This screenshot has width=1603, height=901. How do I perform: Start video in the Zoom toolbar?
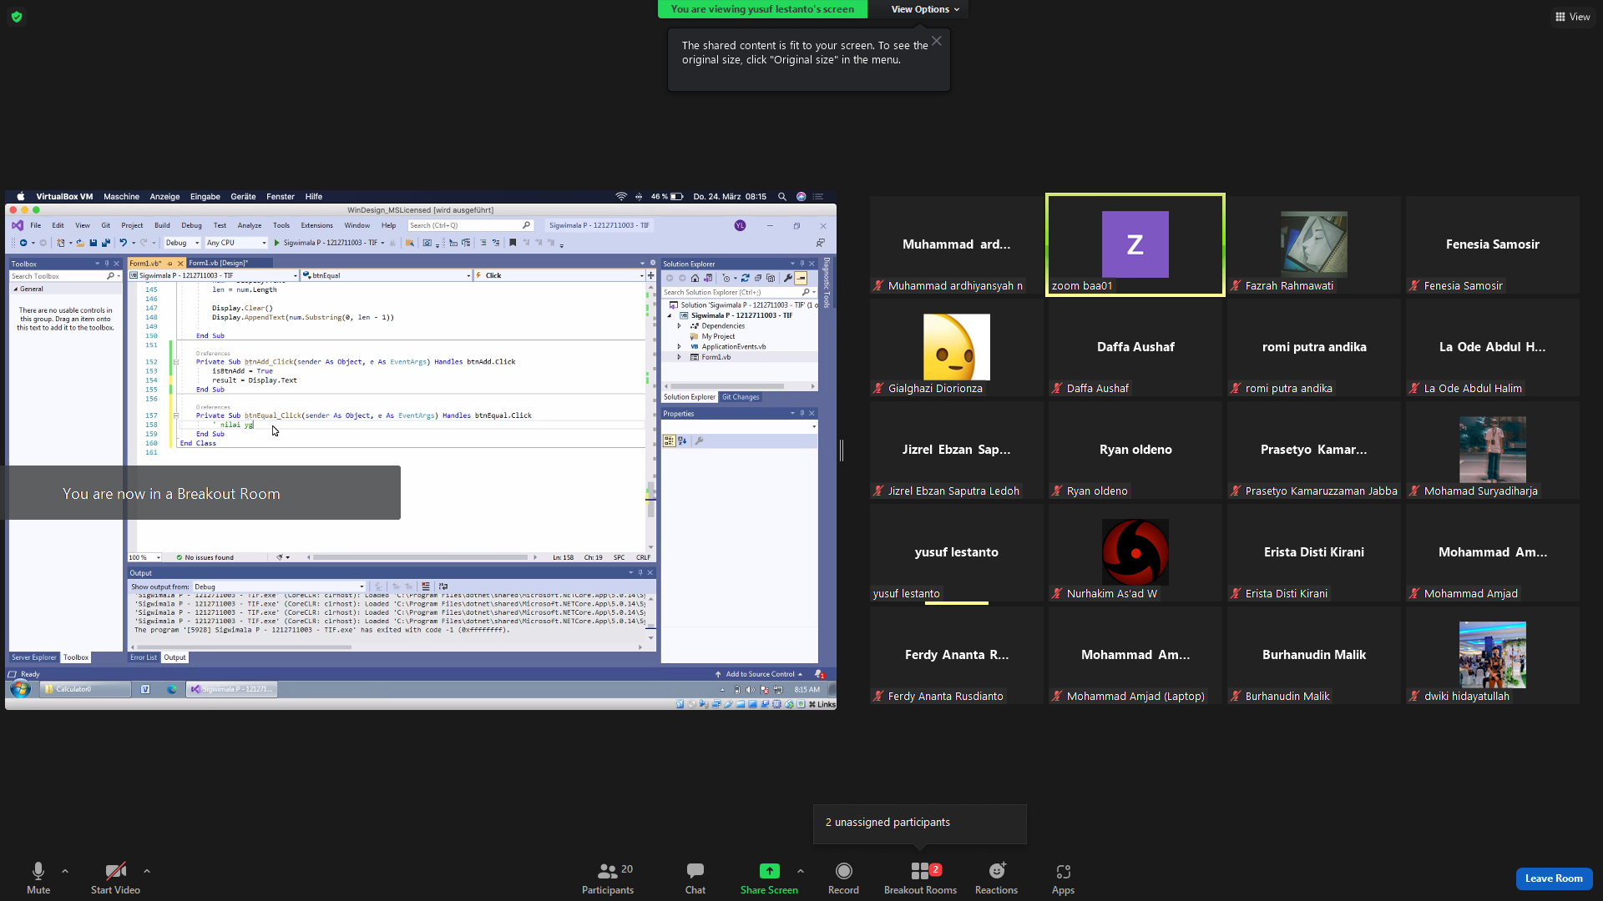[x=115, y=878]
